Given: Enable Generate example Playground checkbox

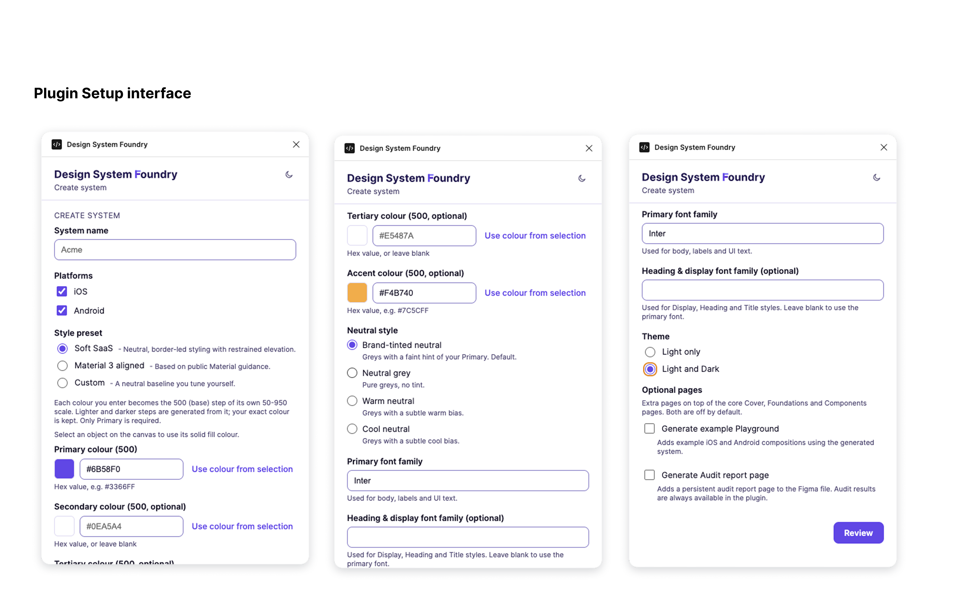Looking at the screenshot, I should (x=649, y=429).
